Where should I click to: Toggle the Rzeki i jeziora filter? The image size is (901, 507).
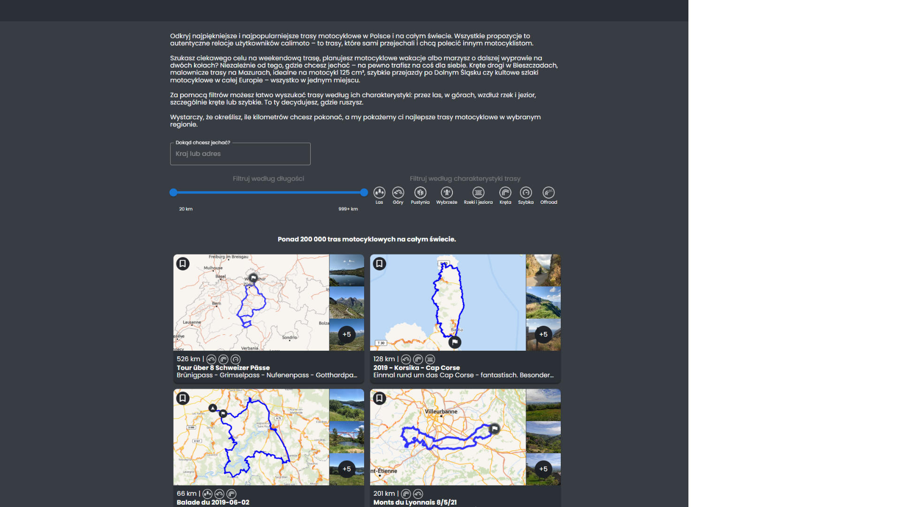point(478,192)
